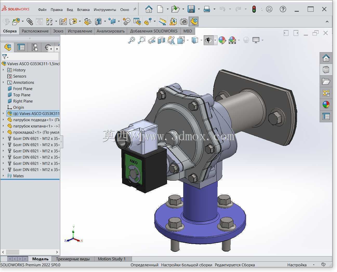This screenshot has height=272, width=337.
Task: Save the assembly with the floppy icon
Action: pos(191,9)
